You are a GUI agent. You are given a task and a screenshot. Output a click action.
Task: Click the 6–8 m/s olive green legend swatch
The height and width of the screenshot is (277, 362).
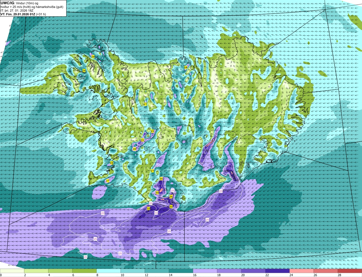tap(84, 271)
